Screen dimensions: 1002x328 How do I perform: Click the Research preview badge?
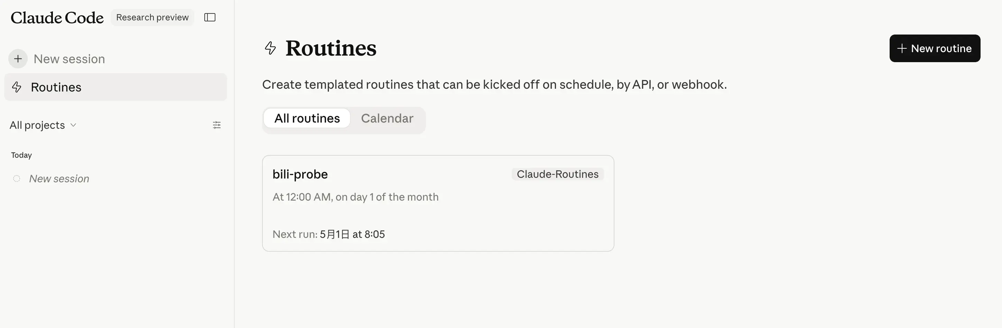coord(152,18)
